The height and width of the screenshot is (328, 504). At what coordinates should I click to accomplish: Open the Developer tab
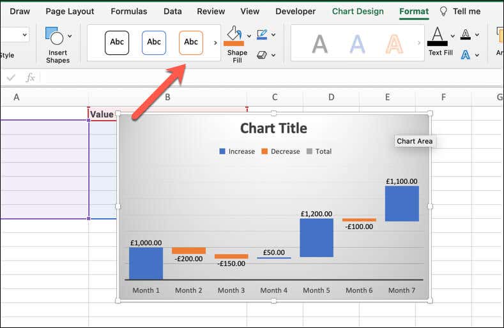click(295, 11)
